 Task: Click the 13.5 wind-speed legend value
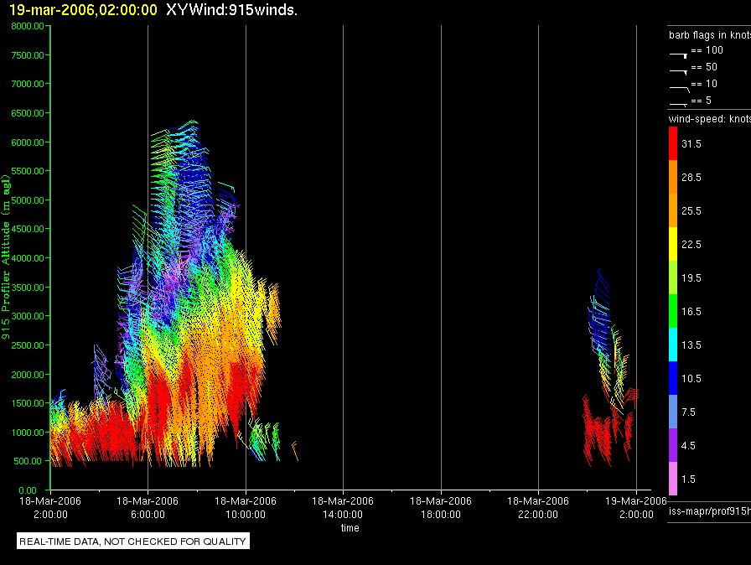(691, 345)
